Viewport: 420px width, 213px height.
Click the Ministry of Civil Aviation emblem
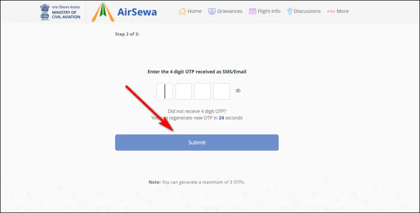(45, 12)
